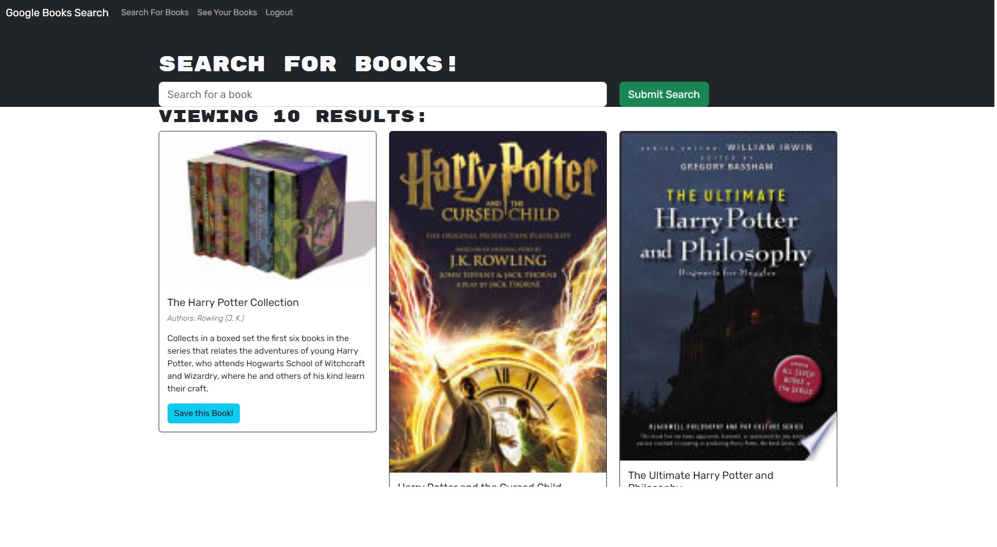The height and width of the screenshot is (547, 997).
Task: Open the boxed set cover image
Action: (x=268, y=209)
